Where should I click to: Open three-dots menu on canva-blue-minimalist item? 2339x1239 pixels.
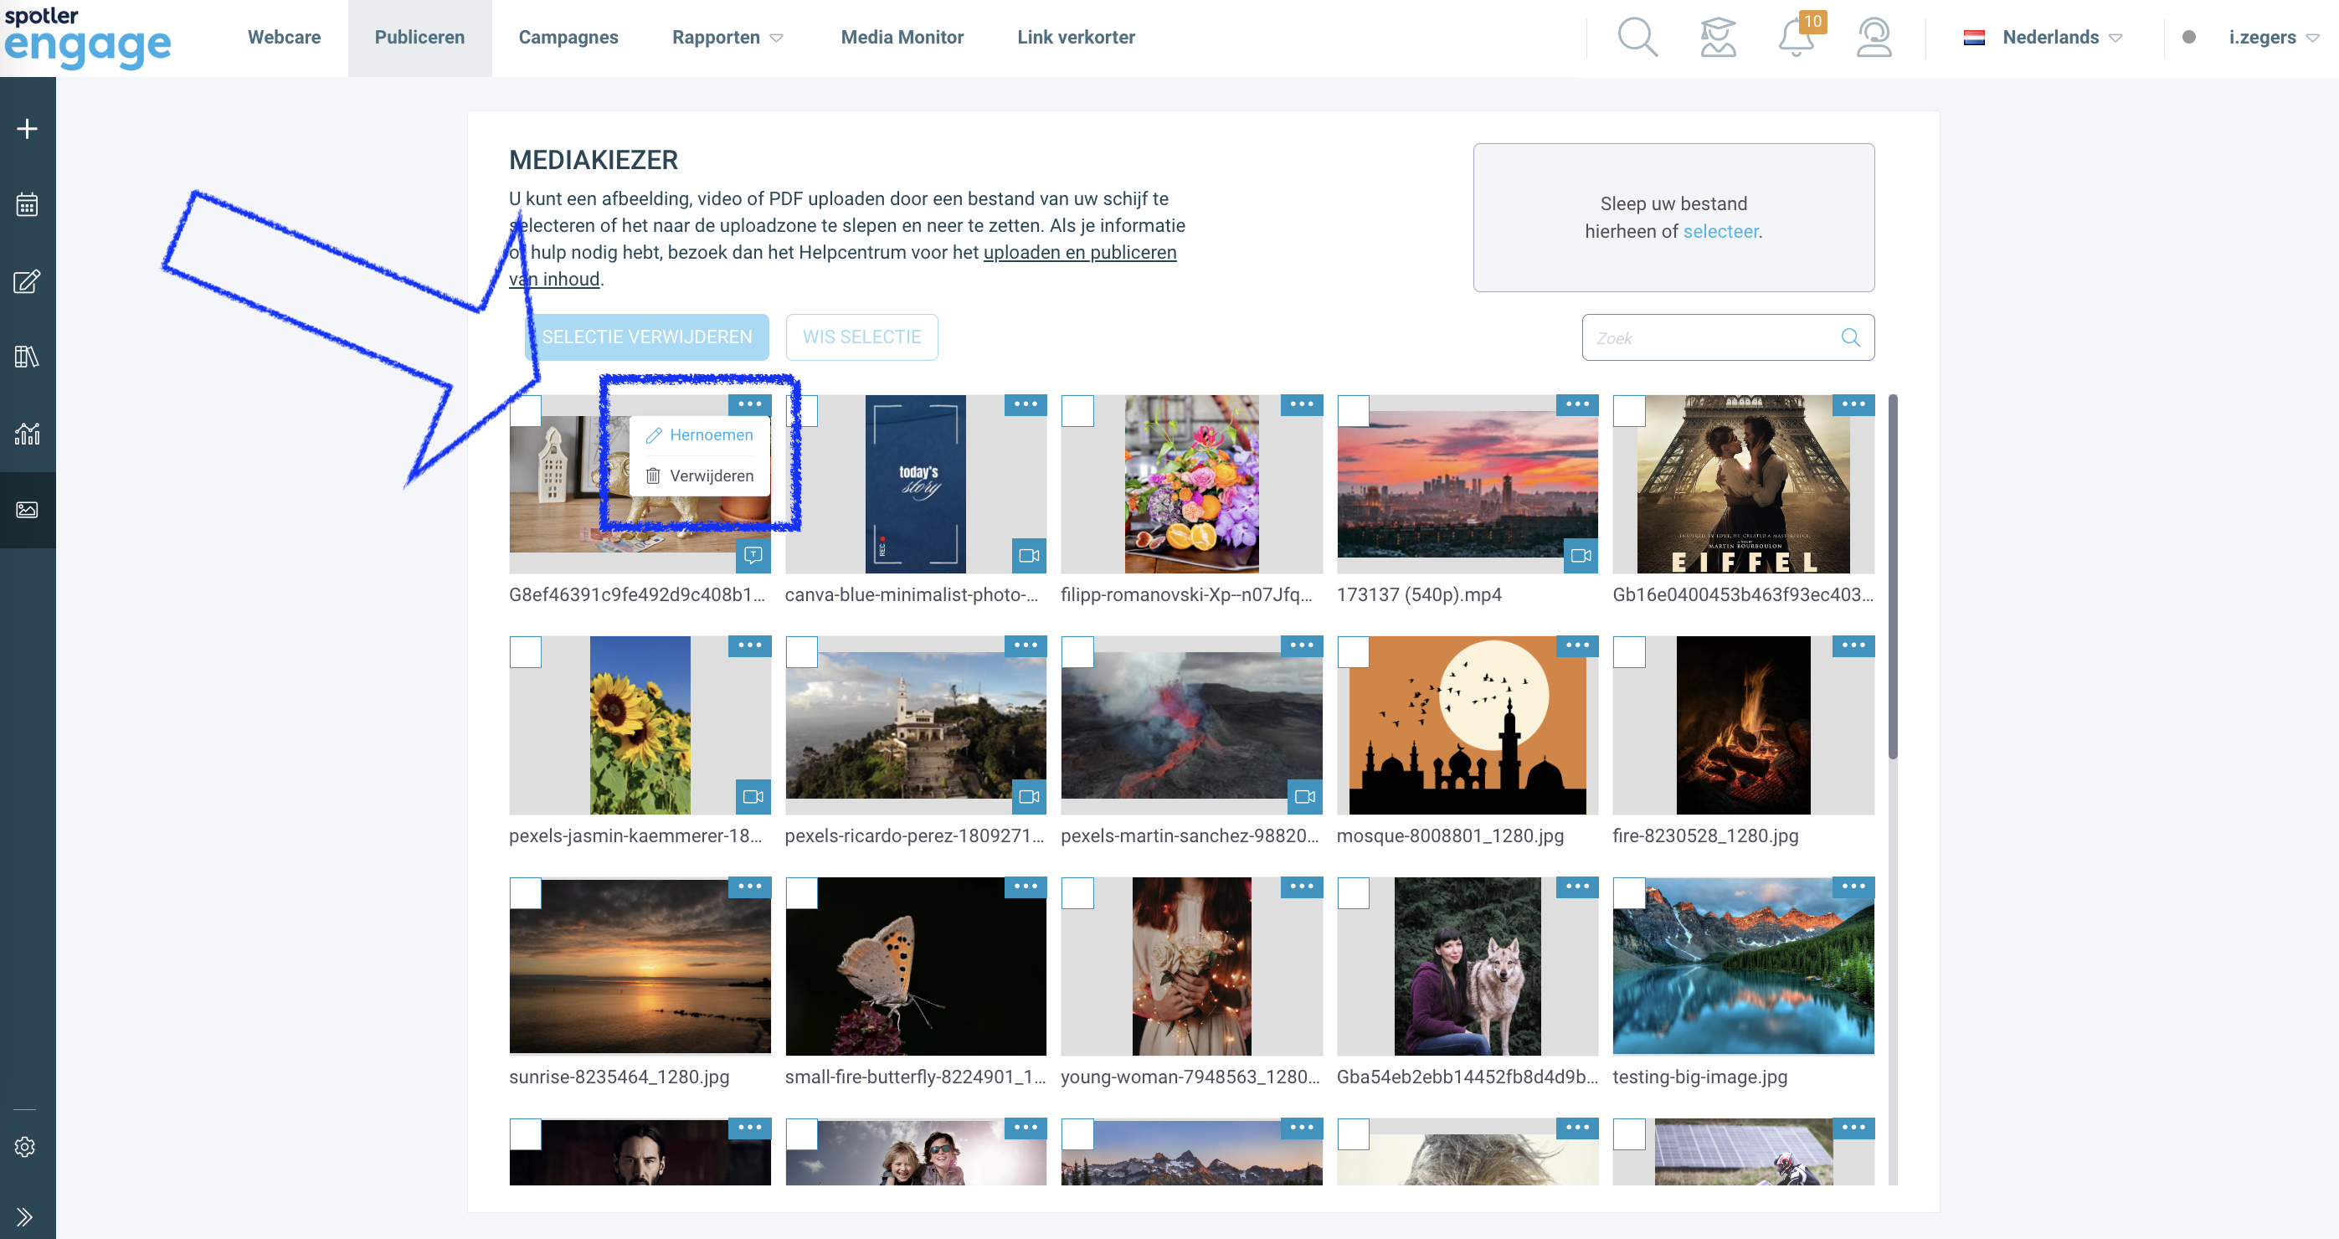1026,404
